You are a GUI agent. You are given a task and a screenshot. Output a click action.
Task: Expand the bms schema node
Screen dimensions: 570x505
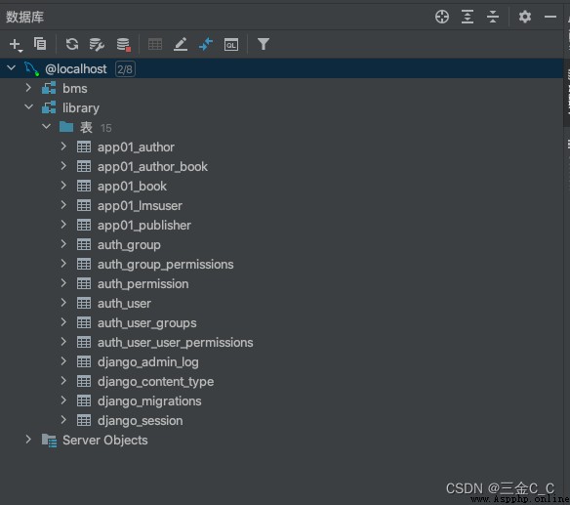(x=28, y=88)
